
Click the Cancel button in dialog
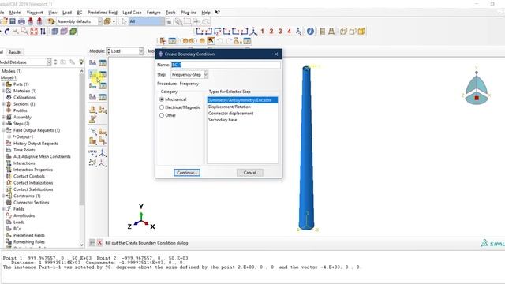point(250,173)
